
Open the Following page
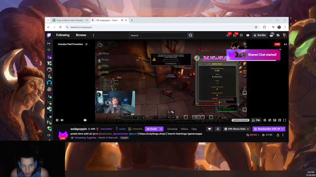tap(63, 35)
